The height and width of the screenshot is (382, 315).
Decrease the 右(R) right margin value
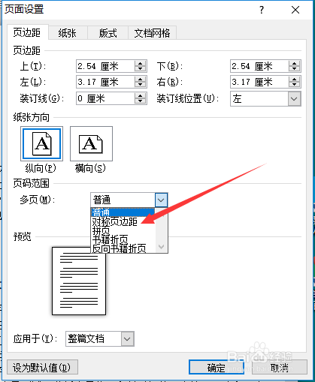(x=295, y=85)
